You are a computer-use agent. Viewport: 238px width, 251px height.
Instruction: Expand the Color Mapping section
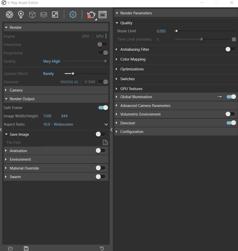(x=133, y=59)
